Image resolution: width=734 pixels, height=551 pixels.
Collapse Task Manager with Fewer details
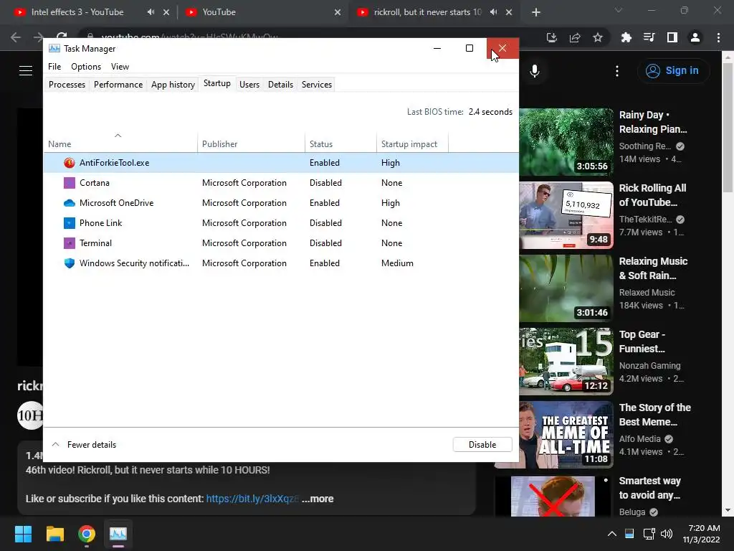(x=84, y=445)
